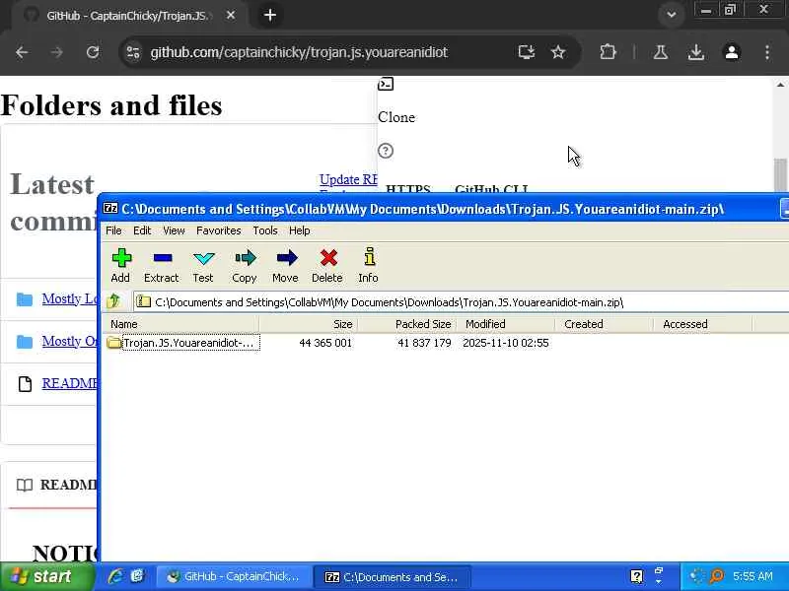Open the Update RE commit link
Image resolution: width=789 pixels, height=591 pixels.
(x=348, y=179)
